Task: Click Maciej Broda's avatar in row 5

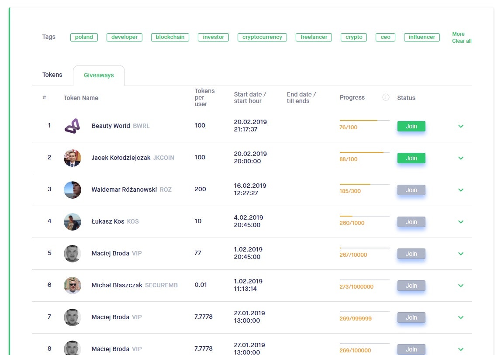Action: (73, 254)
